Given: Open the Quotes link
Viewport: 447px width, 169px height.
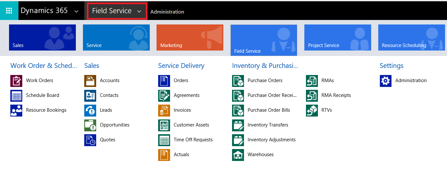Looking at the screenshot, I should pyautogui.click(x=107, y=140).
